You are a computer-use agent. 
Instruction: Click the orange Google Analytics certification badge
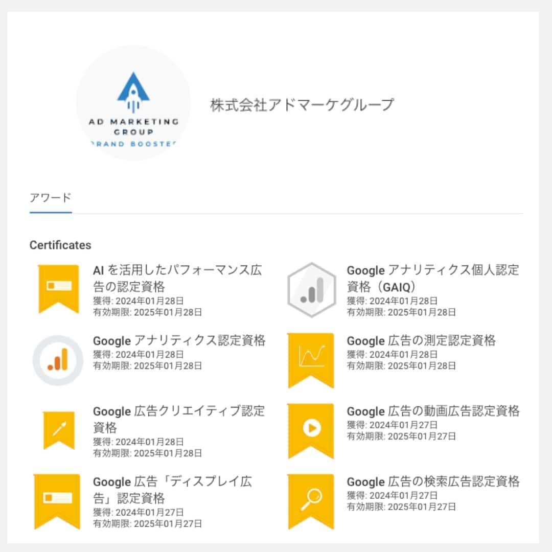click(58, 360)
